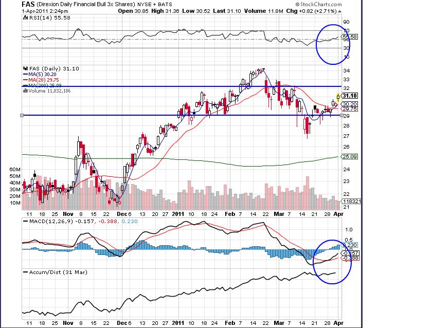Click the 25.09 MA(200) axis value tag
The height and width of the screenshot is (328, 432).
tap(350, 156)
